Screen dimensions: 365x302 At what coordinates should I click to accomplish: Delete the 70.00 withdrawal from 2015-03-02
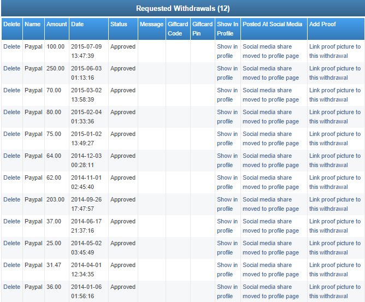point(12,90)
